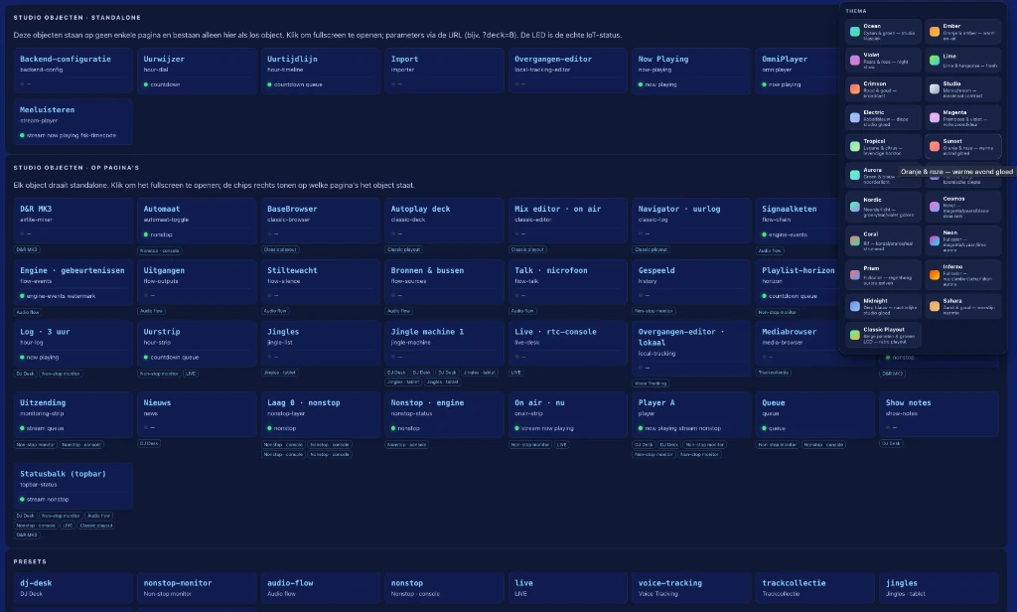Open the Statusbalk (topbar) card
Screen dimensions: 1017x612
[x=73, y=486]
